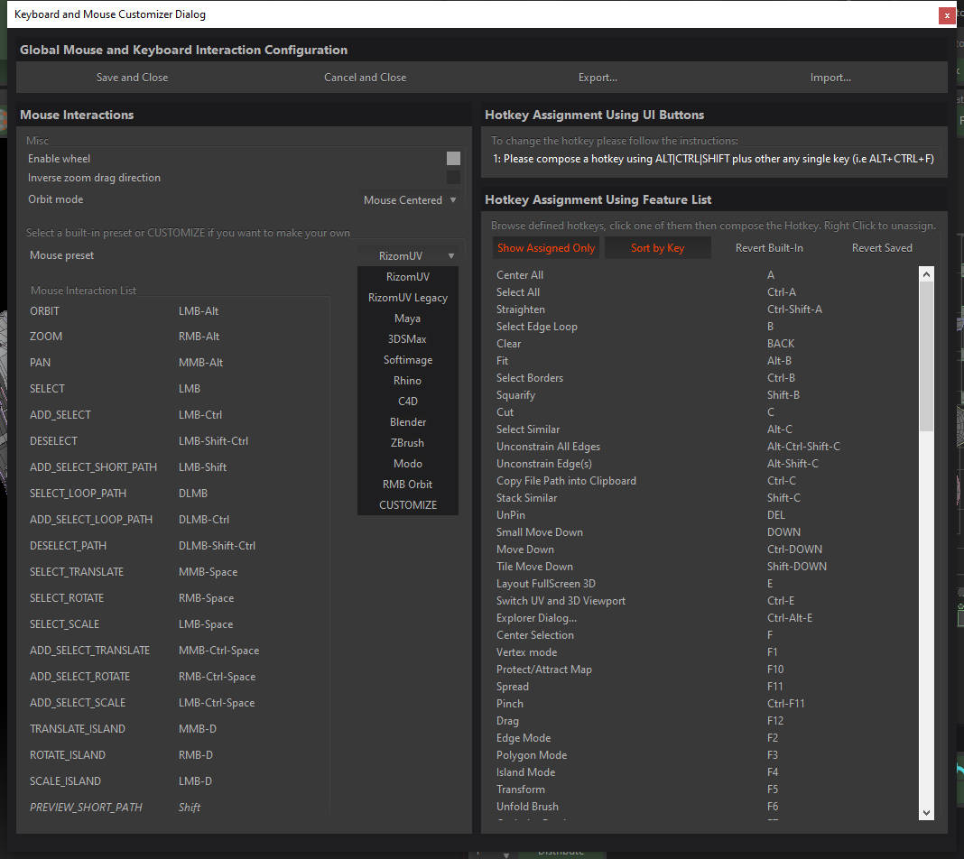
Task: Click the Ctrl-Shift-A hotkey value
Action: (x=794, y=309)
